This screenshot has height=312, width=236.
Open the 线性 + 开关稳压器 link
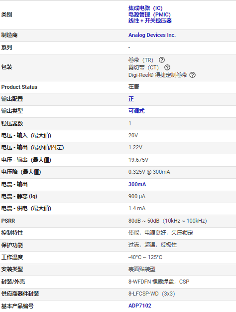click(x=150, y=20)
